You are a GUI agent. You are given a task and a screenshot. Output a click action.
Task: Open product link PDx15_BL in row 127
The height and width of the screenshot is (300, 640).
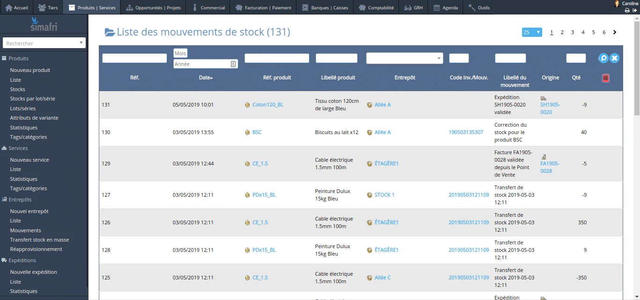click(264, 195)
